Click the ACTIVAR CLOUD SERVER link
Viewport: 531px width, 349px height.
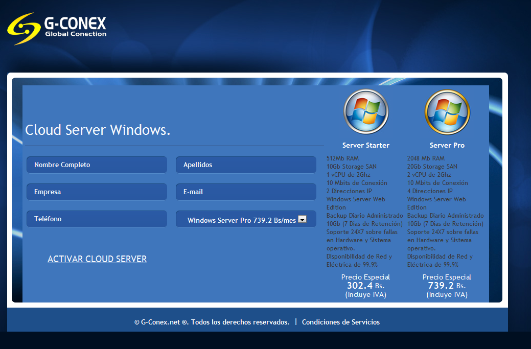(97, 259)
